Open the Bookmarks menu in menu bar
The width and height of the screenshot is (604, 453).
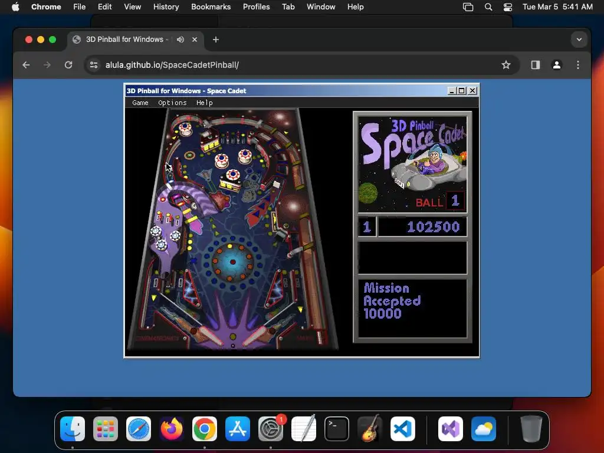211,6
